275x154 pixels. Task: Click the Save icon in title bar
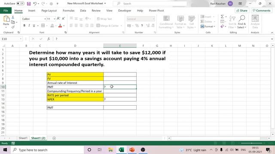pyautogui.click(x=29, y=3)
